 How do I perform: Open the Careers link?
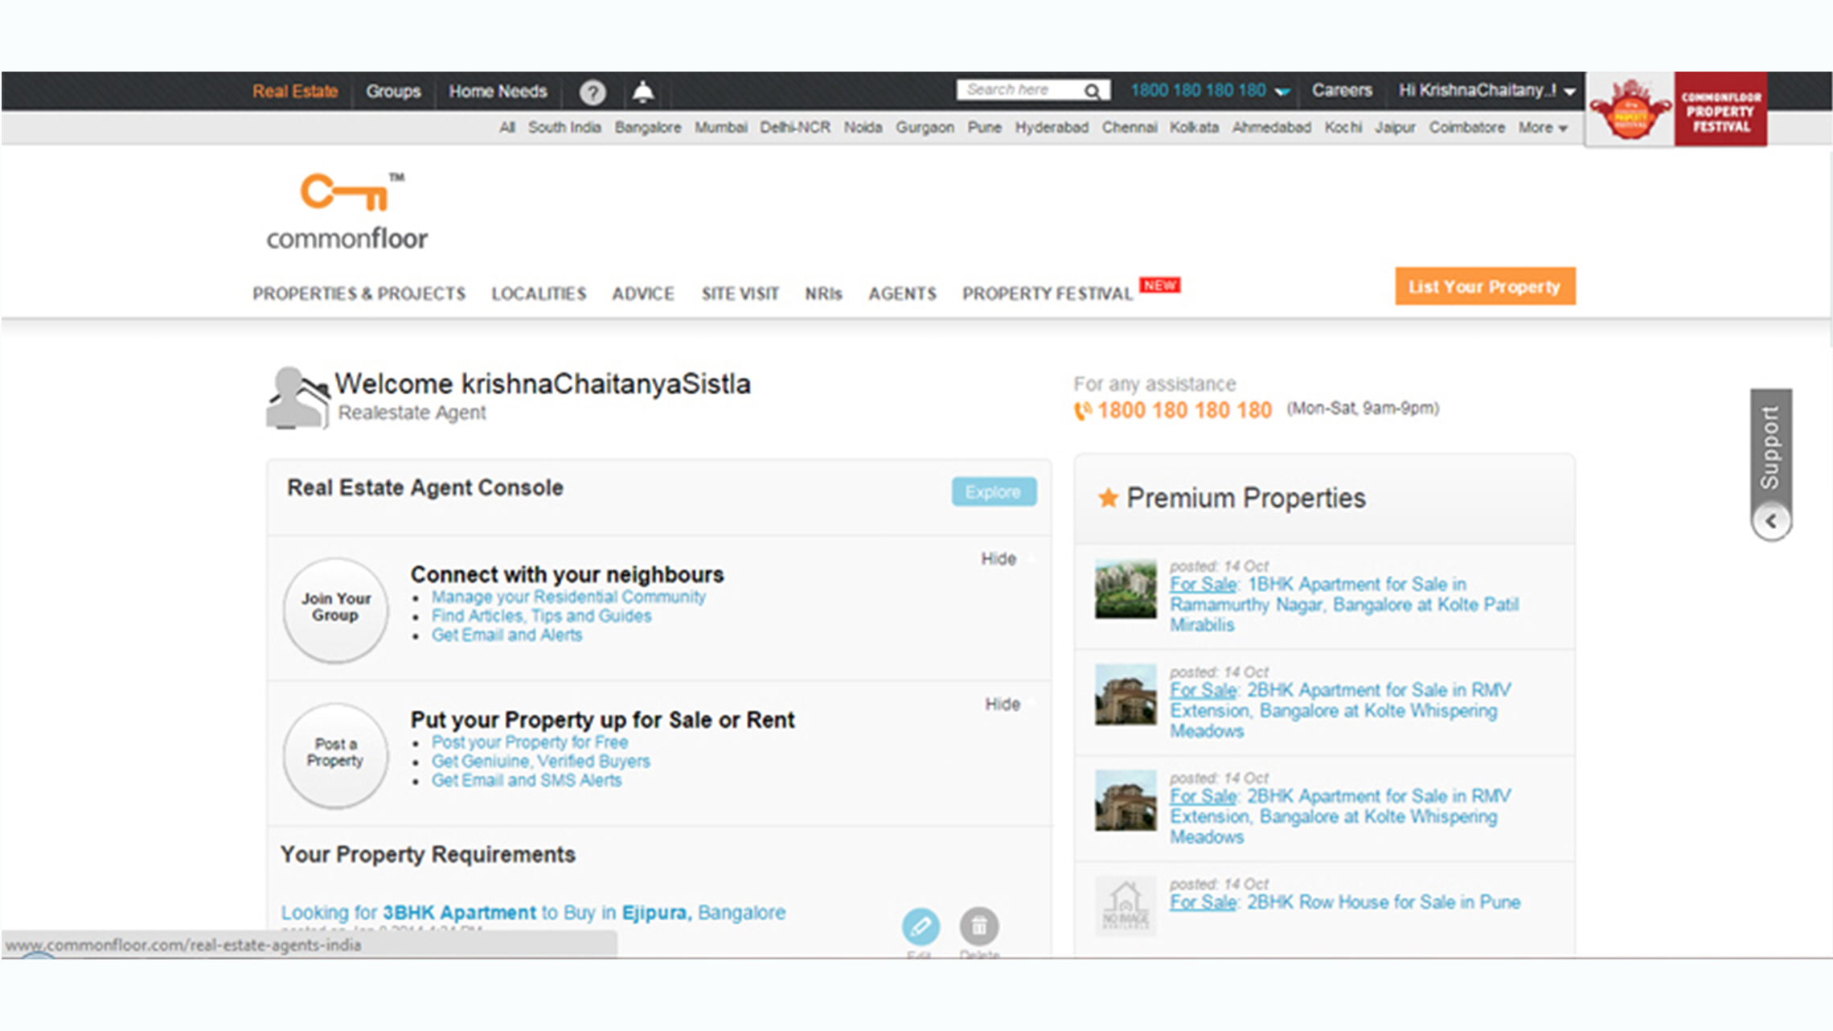[1342, 90]
